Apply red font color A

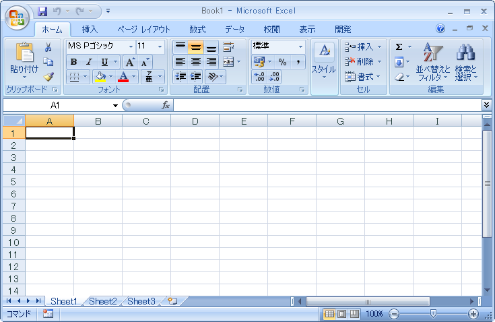coord(123,77)
